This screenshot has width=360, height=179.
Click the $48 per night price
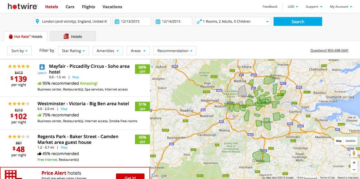click(19, 149)
